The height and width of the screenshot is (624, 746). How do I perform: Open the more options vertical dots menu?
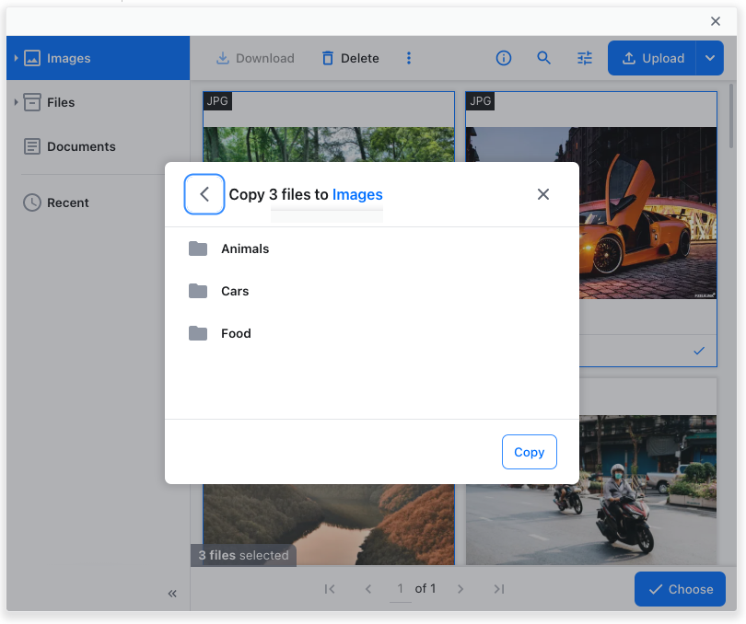point(409,58)
